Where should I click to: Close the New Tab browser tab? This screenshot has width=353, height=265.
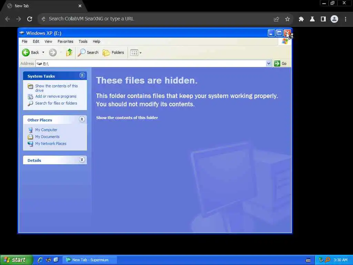80,6
